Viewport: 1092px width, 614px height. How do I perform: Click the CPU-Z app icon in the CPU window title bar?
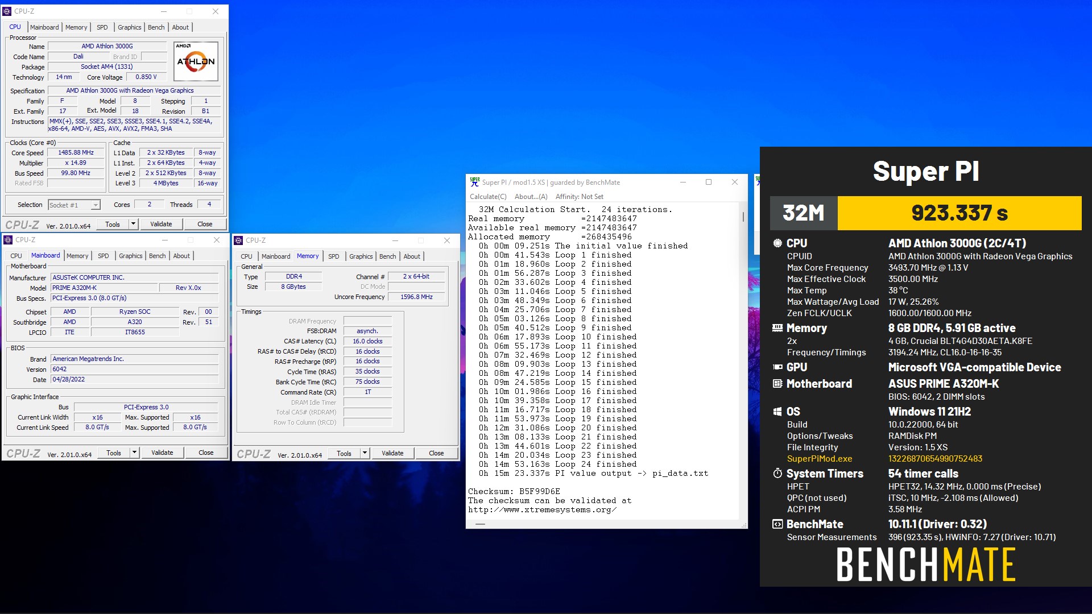pyautogui.click(x=7, y=11)
